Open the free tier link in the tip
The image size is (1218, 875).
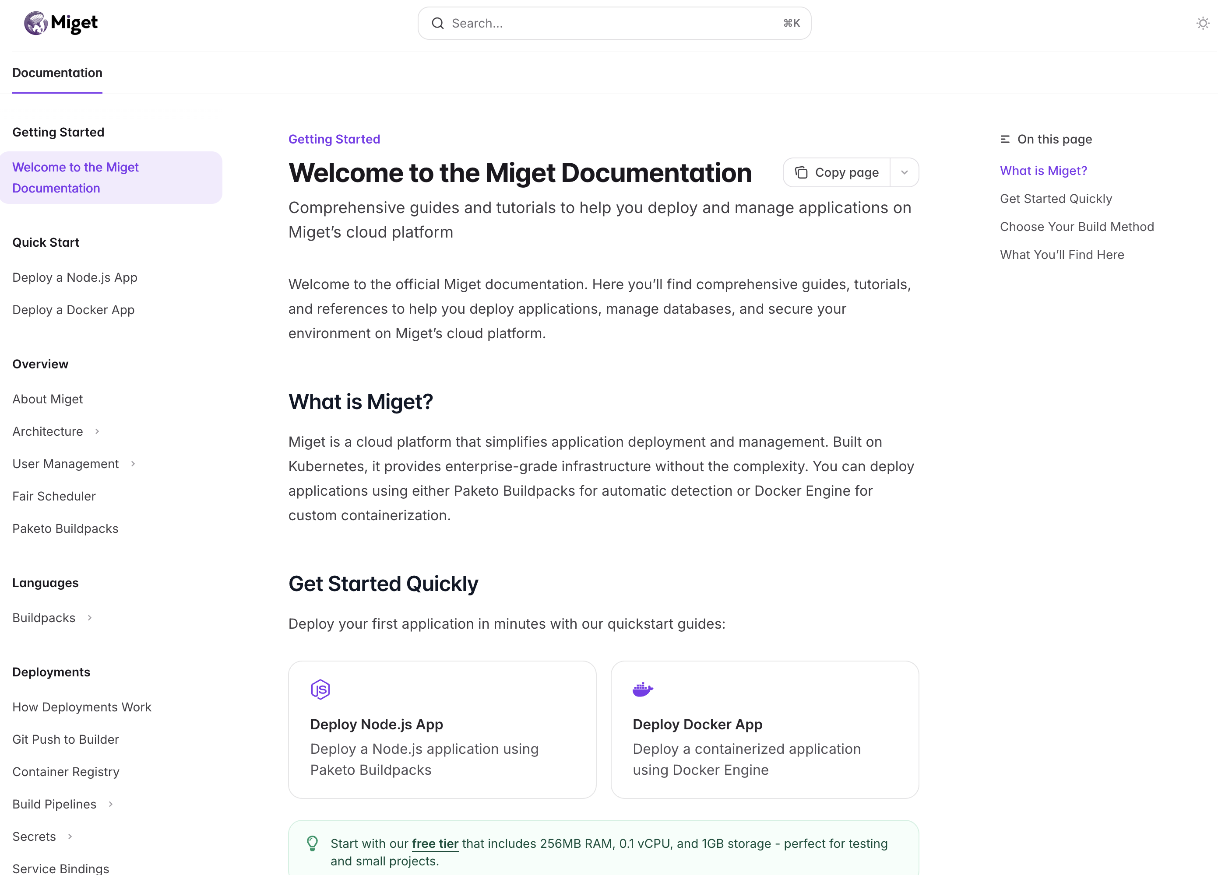pos(435,843)
